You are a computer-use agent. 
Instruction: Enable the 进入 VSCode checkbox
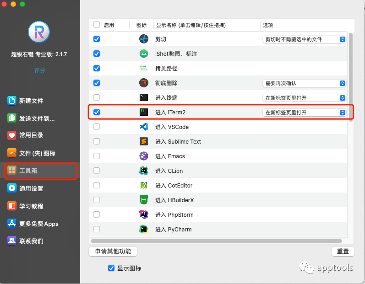97,127
